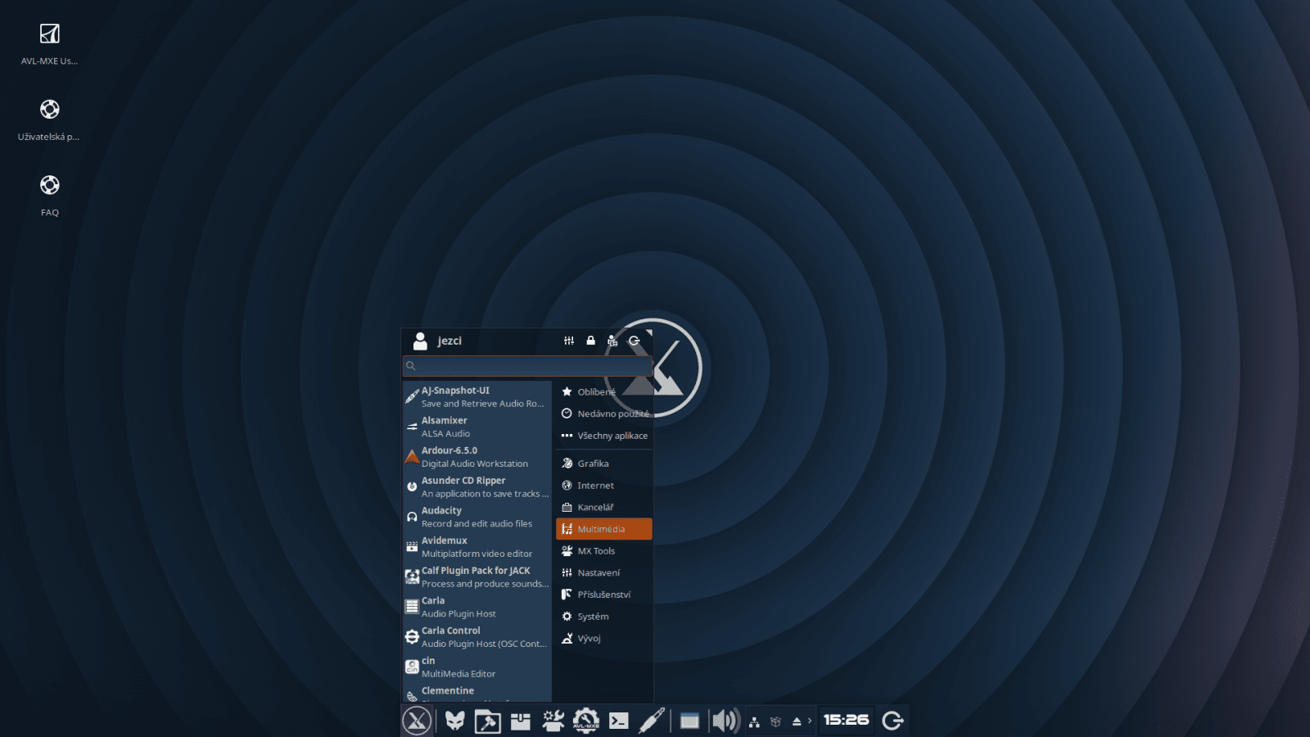This screenshot has width=1310, height=737.
Task: Click the application search field
Action: pos(527,366)
